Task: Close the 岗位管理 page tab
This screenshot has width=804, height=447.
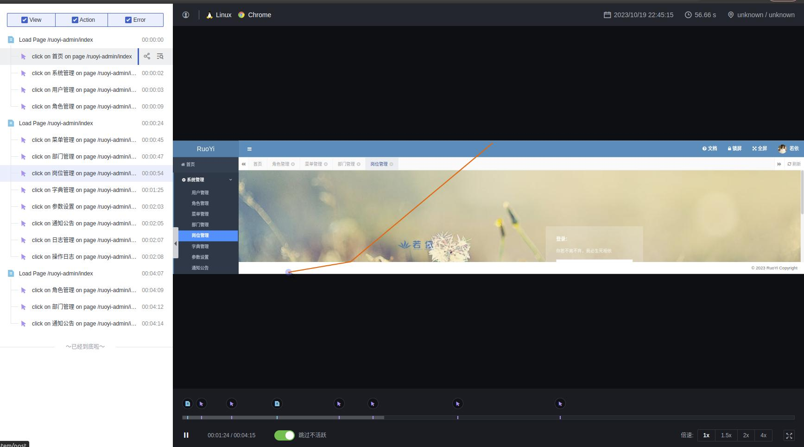Action: pos(392,164)
